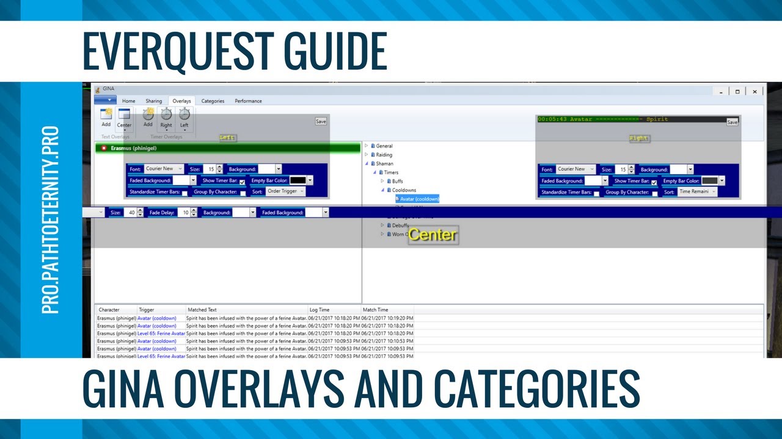Screen dimensions: 782x439
Task: Expand the Debuffs tree node
Action: pos(382,225)
